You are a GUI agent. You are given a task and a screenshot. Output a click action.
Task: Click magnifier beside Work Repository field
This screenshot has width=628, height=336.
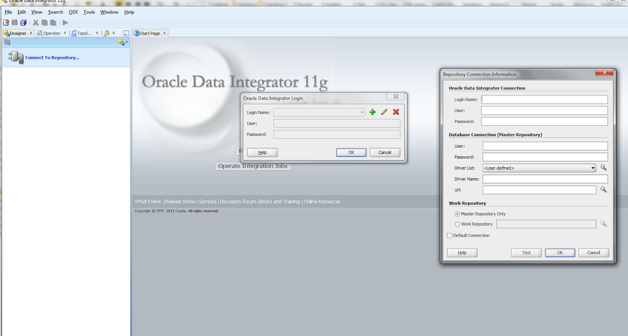coord(604,224)
